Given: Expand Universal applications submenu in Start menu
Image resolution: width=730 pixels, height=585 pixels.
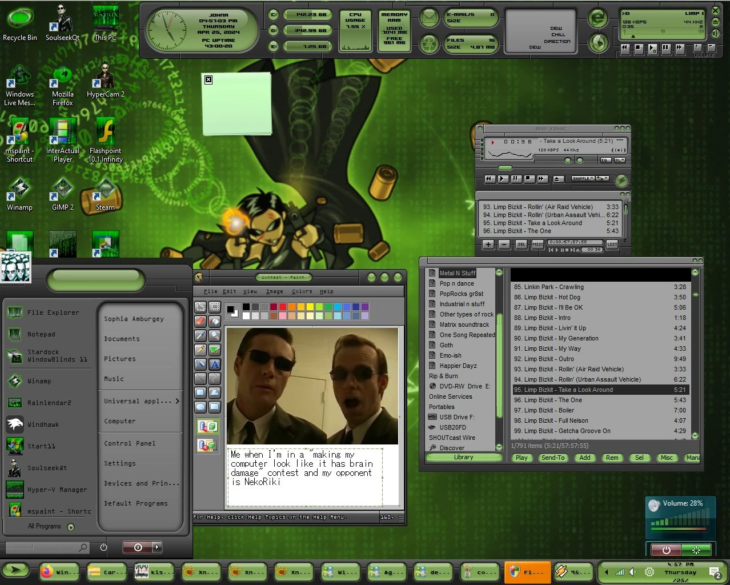Looking at the screenshot, I should coord(141,401).
